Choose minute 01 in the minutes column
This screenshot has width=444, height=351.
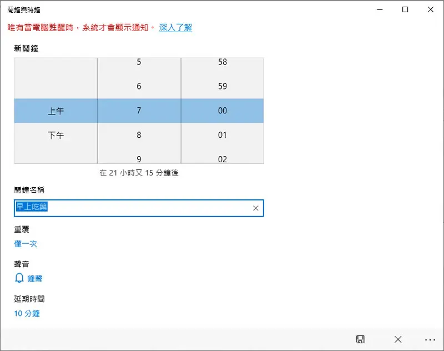click(223, 135)
